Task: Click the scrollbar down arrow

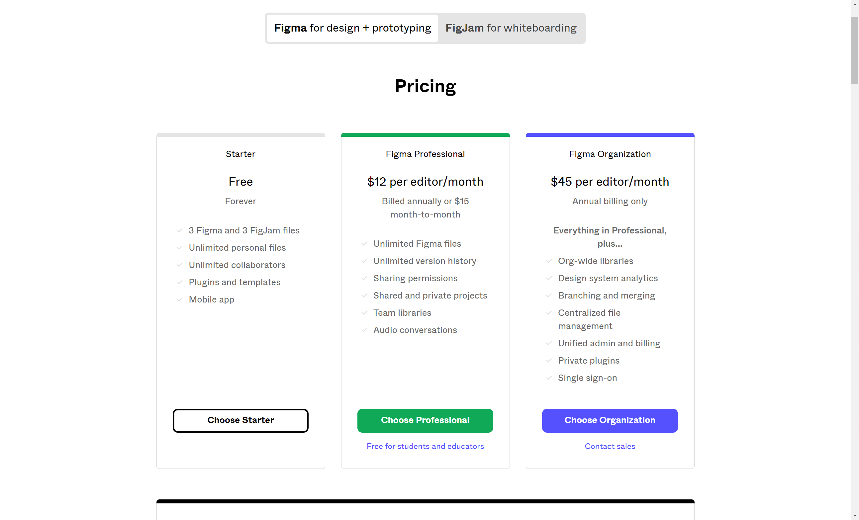Action: [x=854, y=515]
